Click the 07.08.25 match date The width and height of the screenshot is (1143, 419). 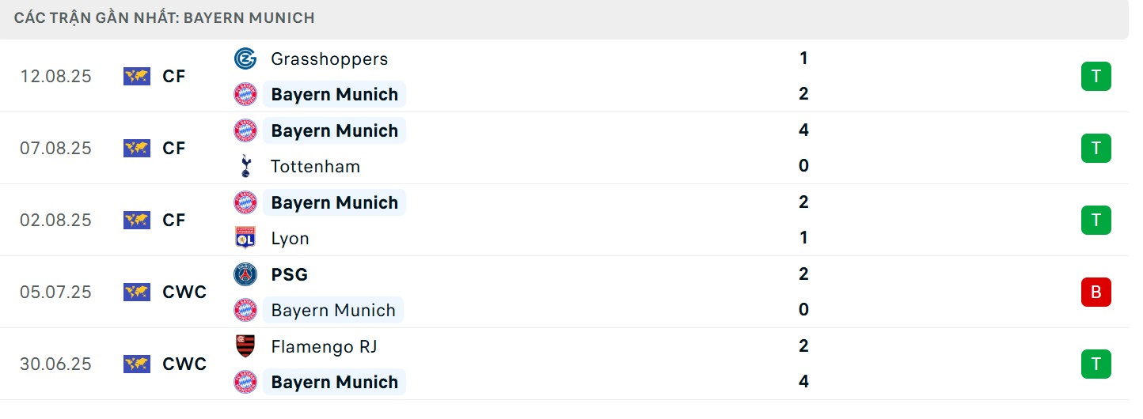[x=56, y=149]
